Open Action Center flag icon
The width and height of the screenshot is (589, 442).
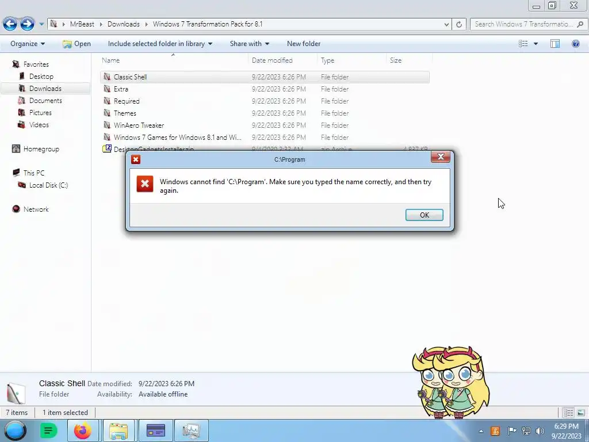(511, 430)
